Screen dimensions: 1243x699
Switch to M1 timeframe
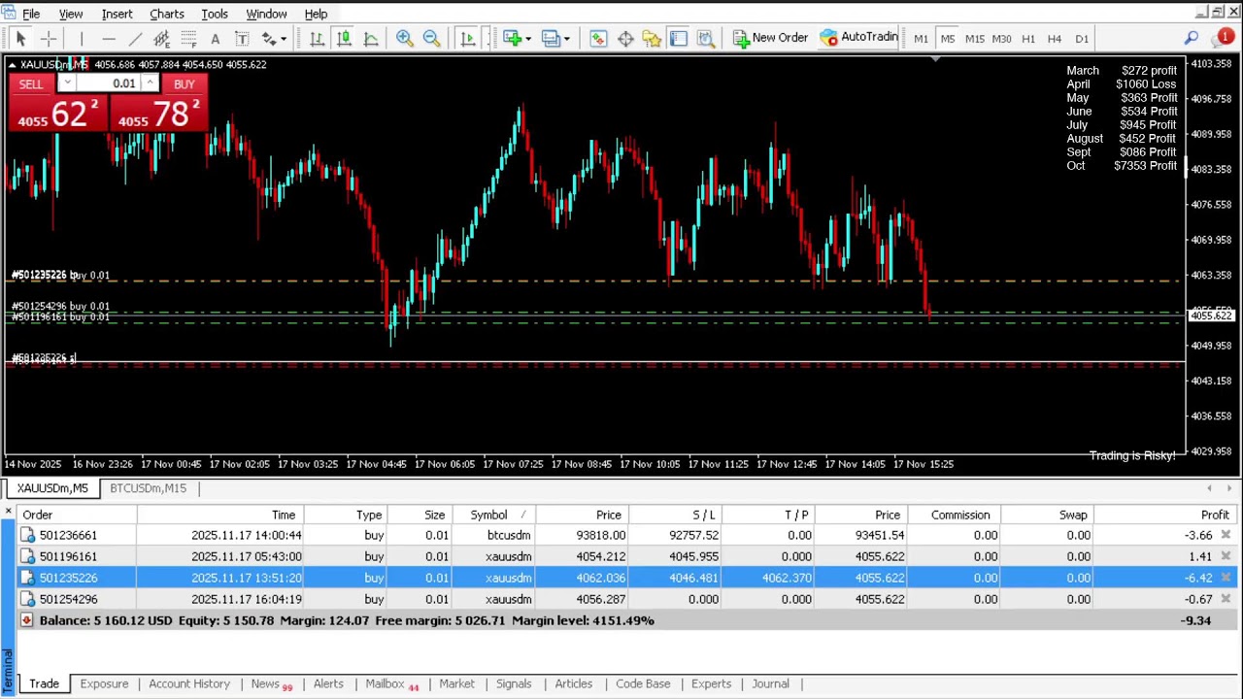921,39
